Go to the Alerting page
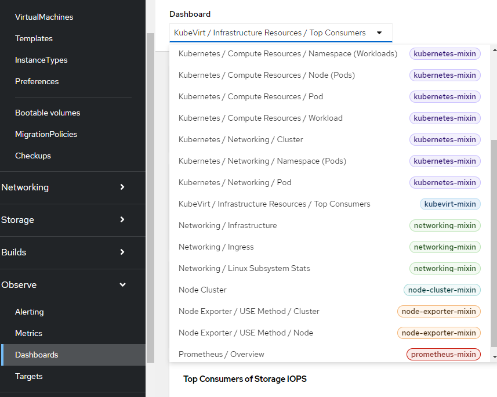Image resolution: width=497 pixels, height=397 pixels. tap(30, 312)
